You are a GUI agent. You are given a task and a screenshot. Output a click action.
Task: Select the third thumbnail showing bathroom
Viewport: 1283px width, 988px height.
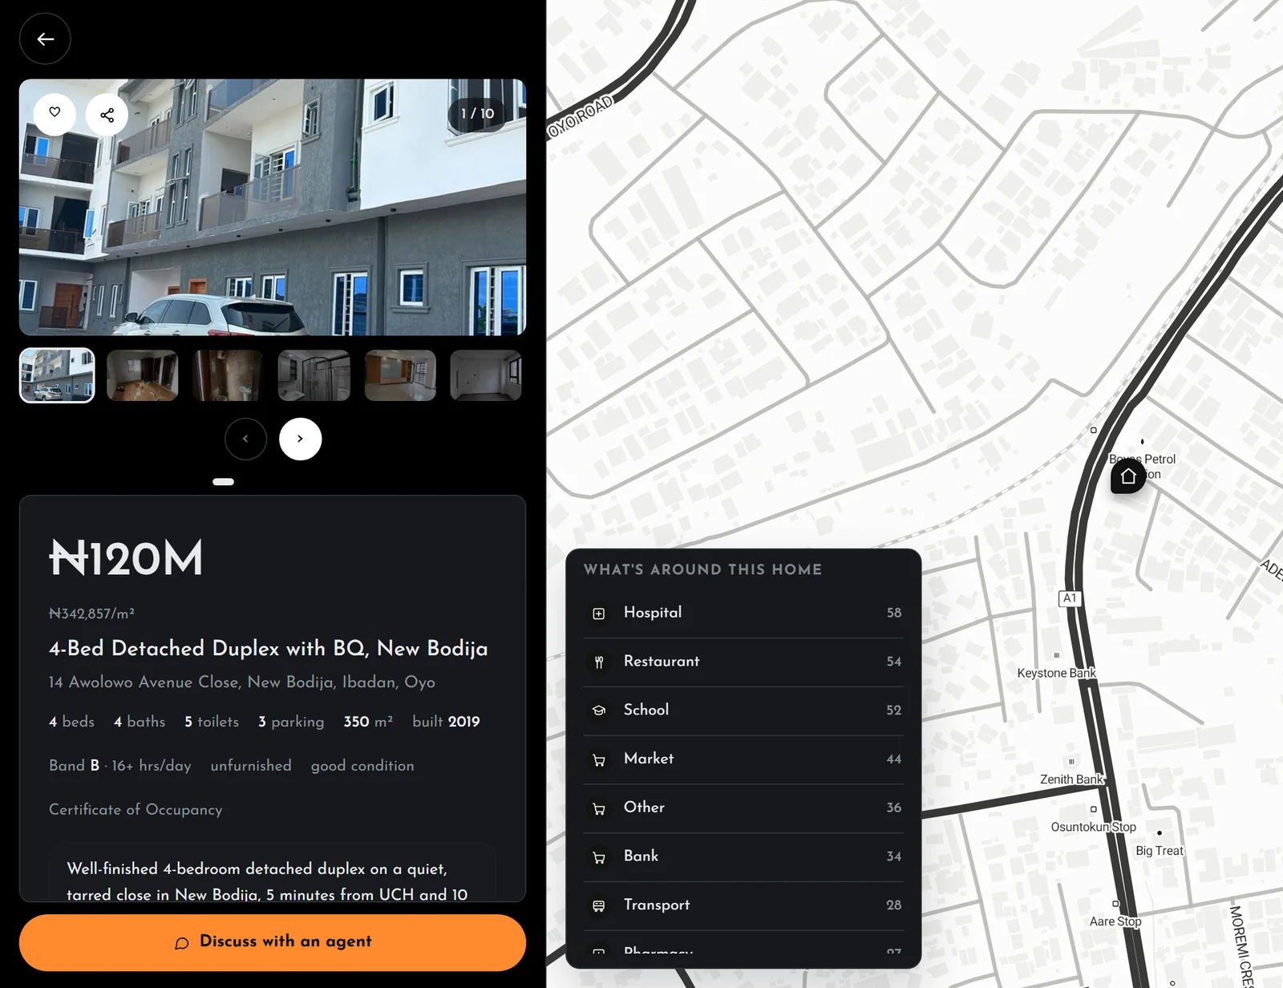[228, 375]
